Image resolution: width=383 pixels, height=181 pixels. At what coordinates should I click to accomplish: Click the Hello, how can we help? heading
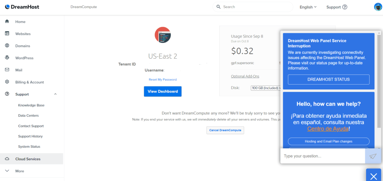[328, 104]
